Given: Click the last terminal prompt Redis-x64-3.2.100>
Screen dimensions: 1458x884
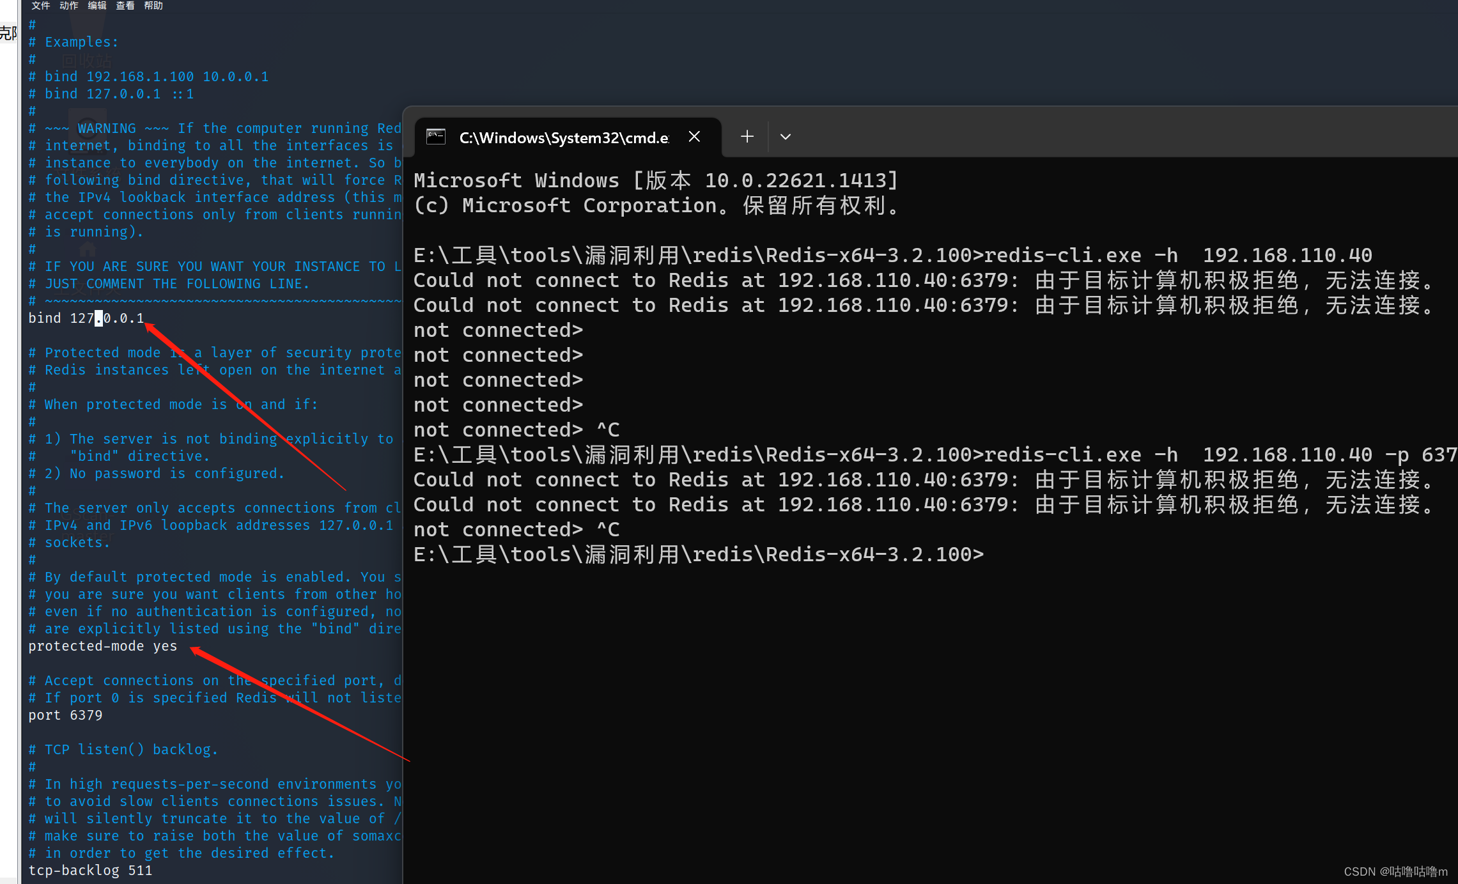Looking at the screenshot, I should click(699, 555).
